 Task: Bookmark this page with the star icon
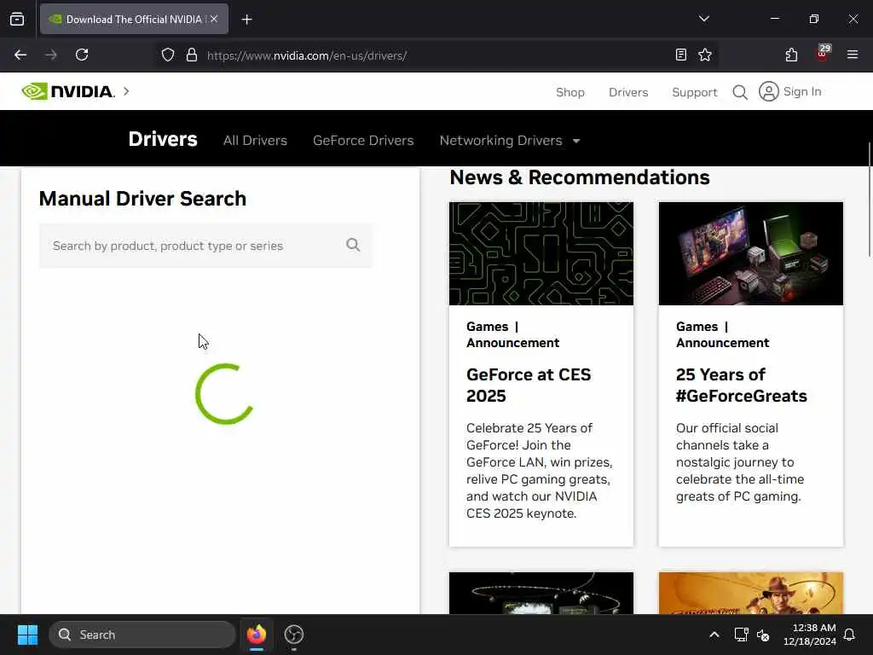point(705,55)
